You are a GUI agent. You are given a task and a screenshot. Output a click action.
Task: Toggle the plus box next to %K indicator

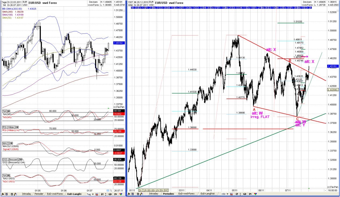(x=9, y=111)
